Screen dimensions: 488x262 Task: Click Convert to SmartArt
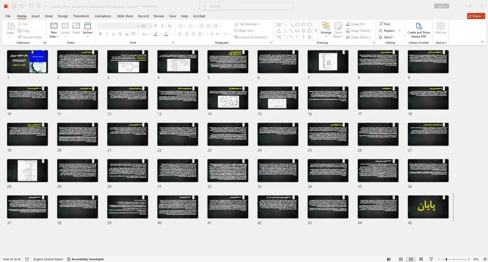(251, 37)
